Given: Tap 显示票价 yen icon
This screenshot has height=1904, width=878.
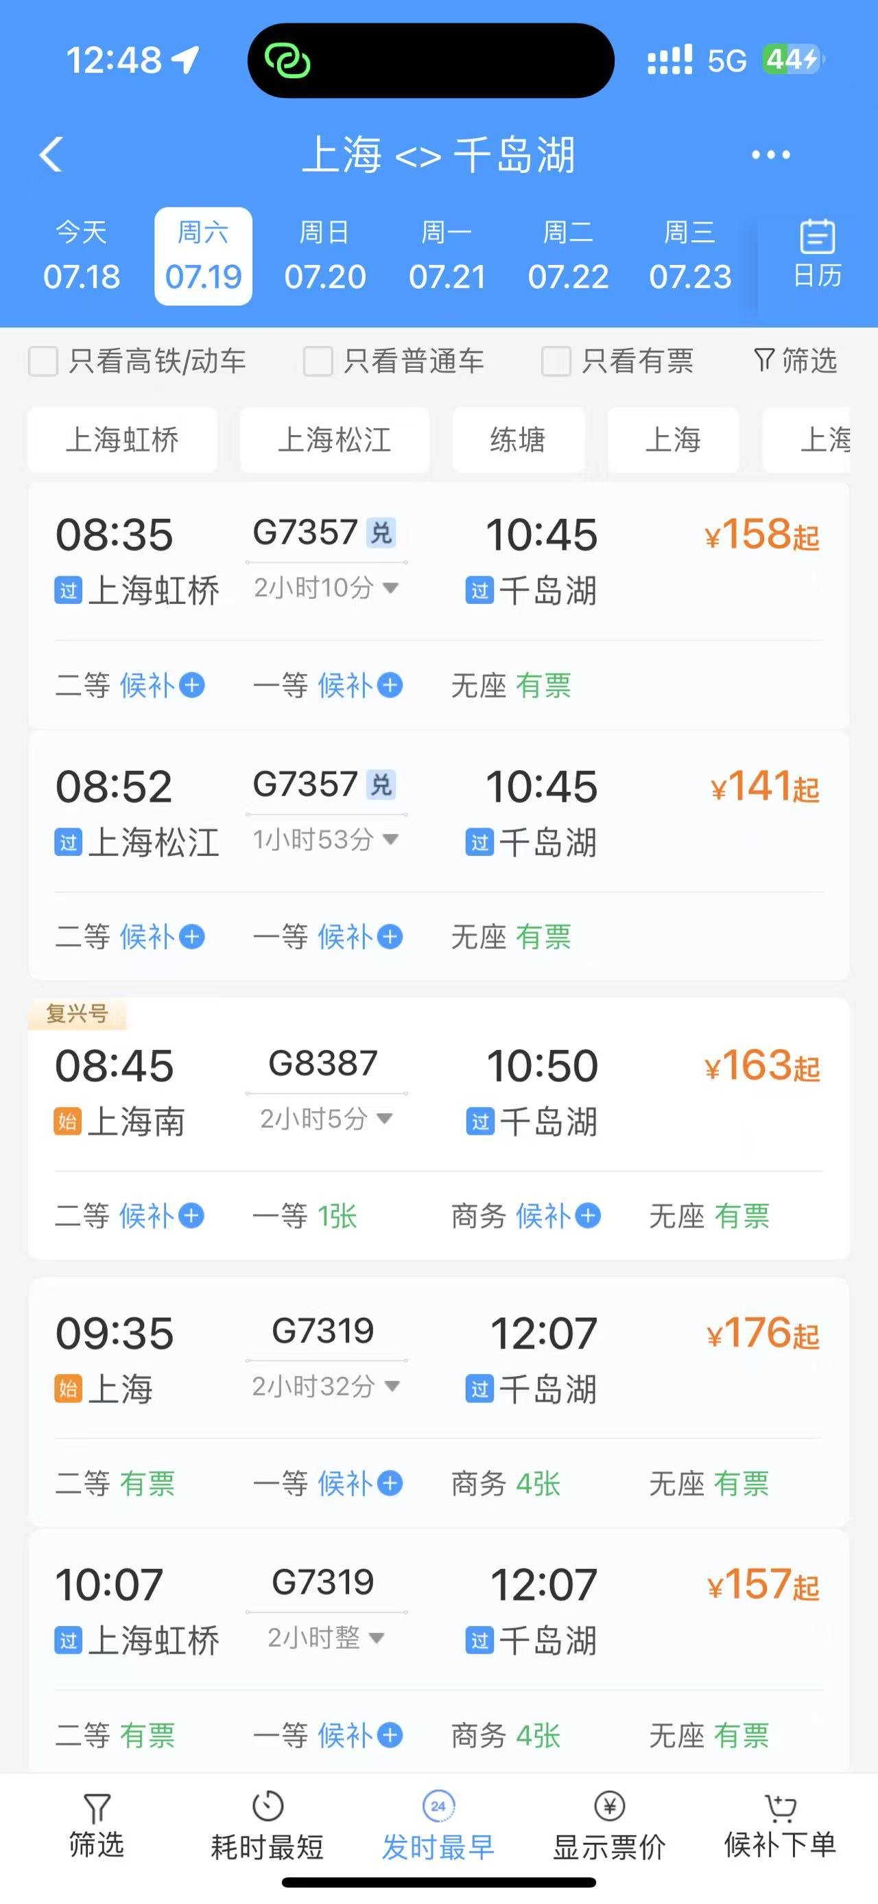Looking at the screenshot, I should click(609, 1806).
